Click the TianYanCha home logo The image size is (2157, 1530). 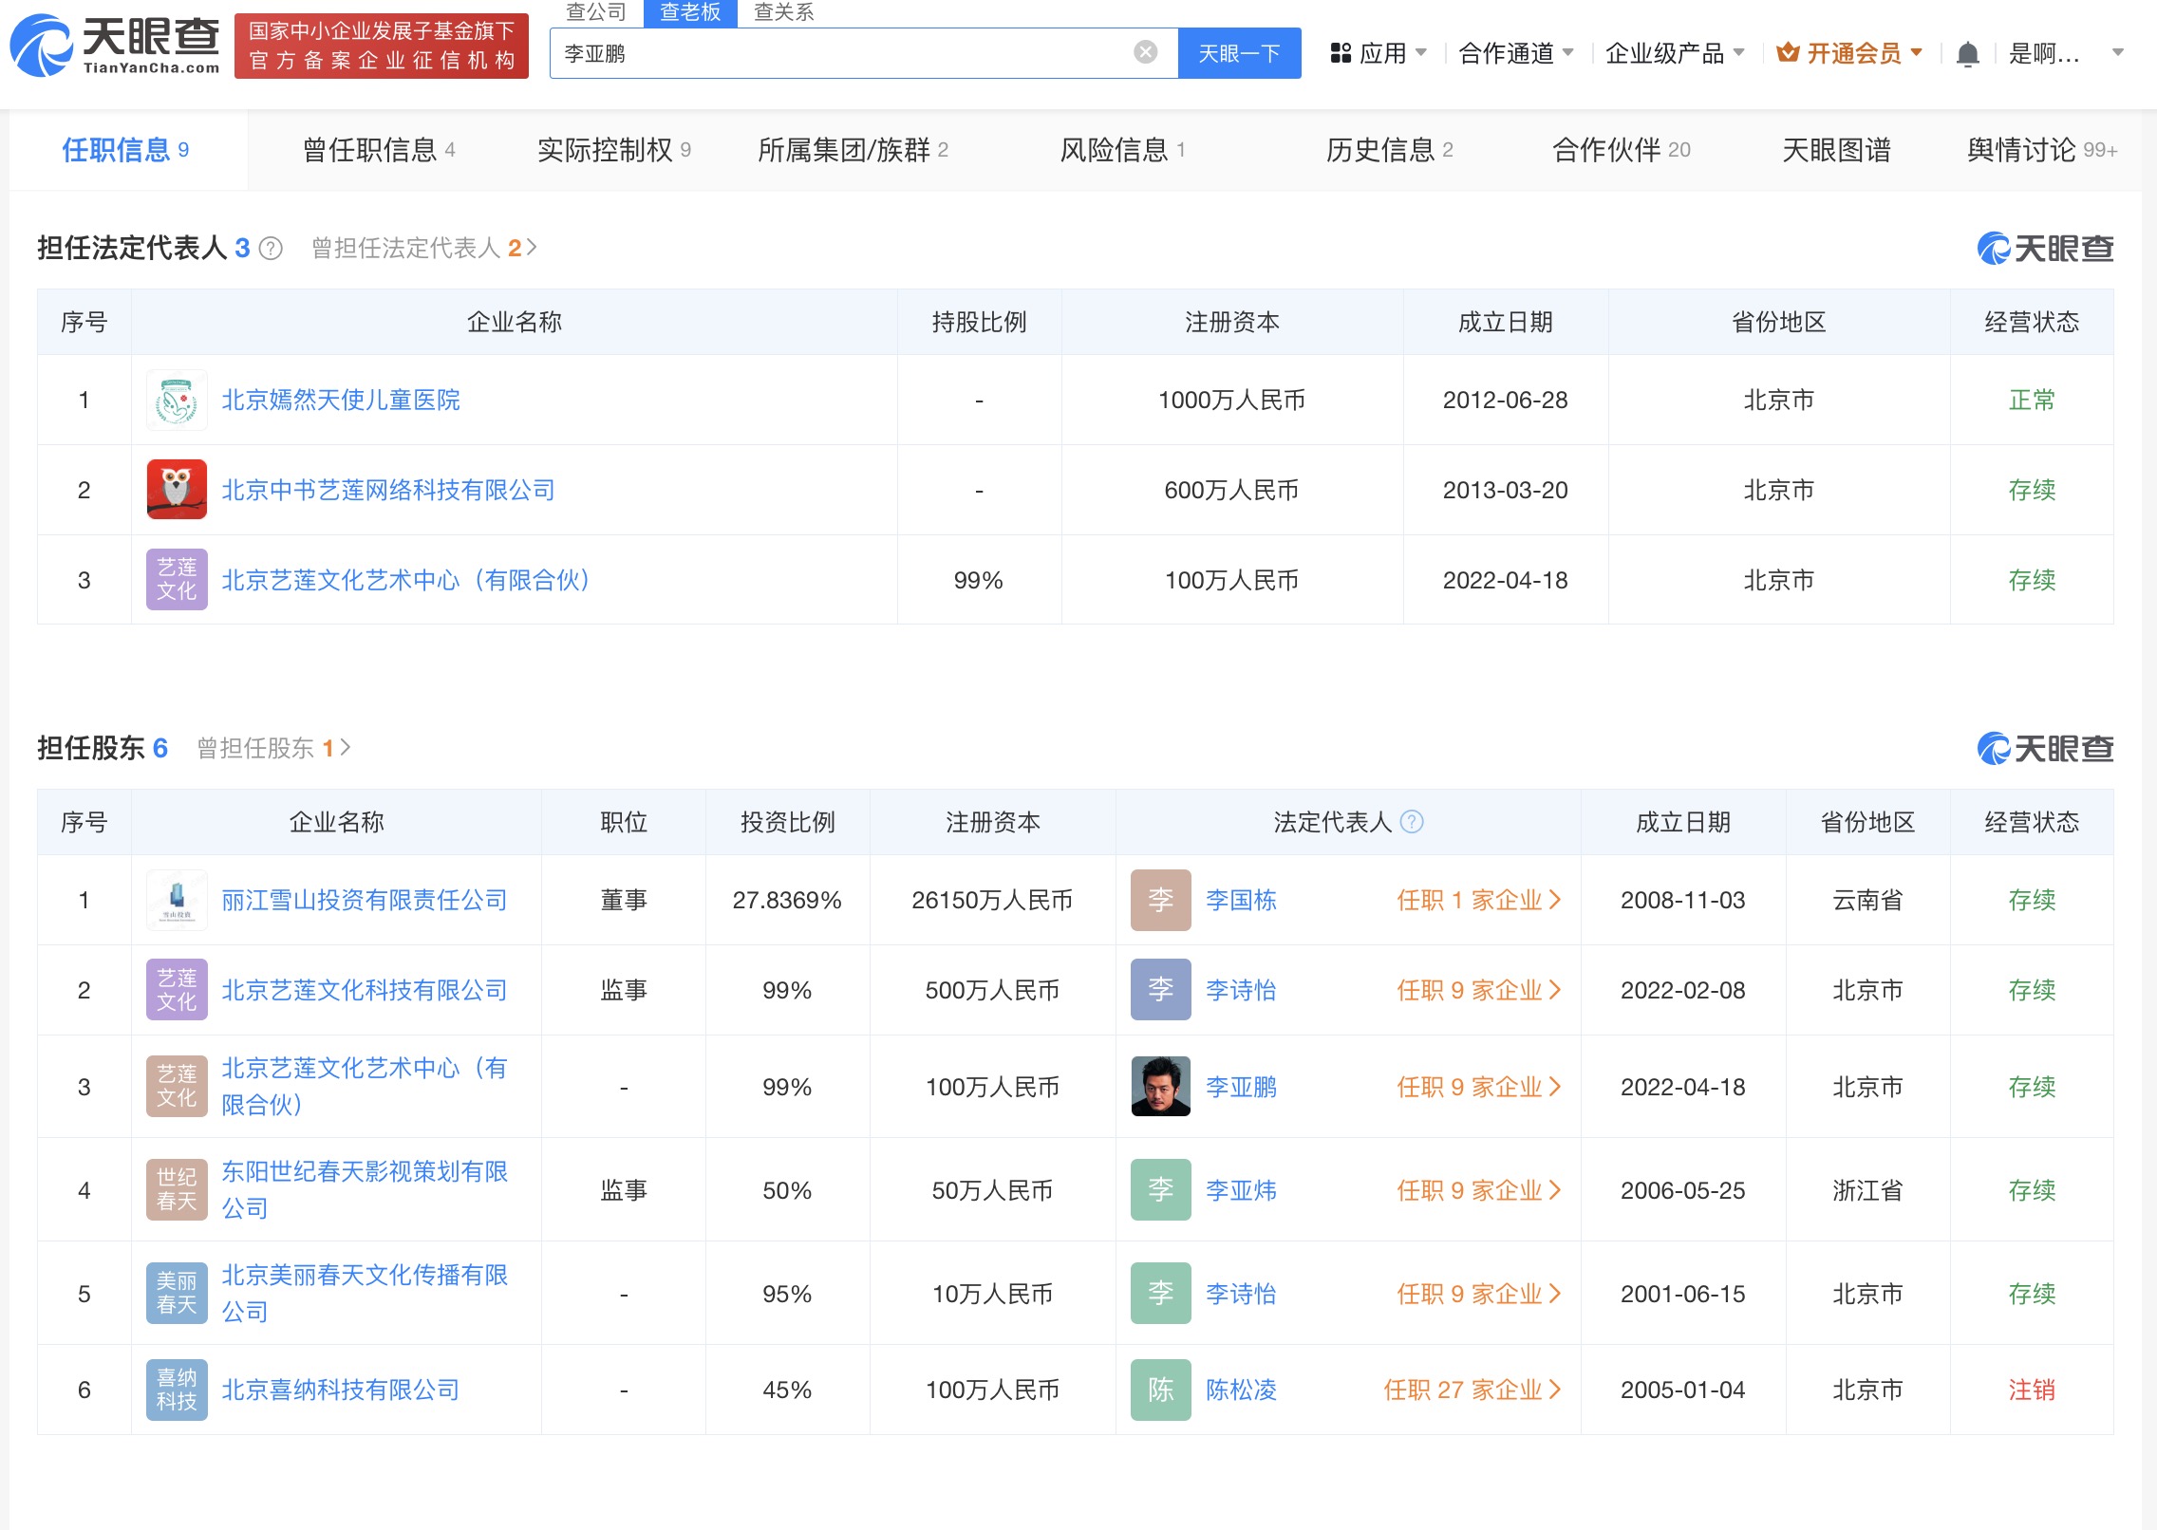coord(116,45)
